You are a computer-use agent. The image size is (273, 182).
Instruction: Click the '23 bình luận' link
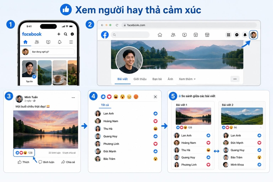[x=55, y=153]
